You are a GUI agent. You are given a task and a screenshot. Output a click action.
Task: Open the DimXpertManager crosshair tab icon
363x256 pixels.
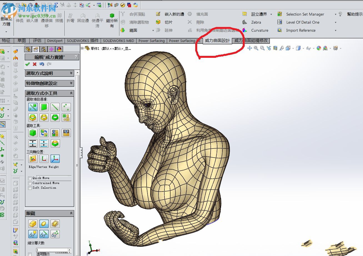point(51,49)
